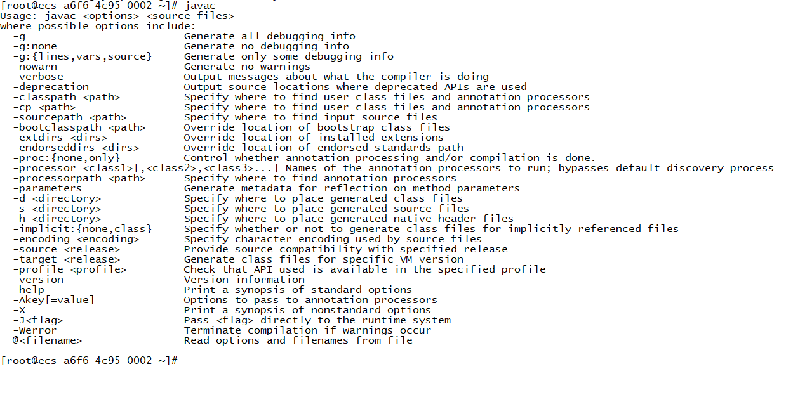
Task: Click the -implicit:{none,class} option
Action: 82,229
